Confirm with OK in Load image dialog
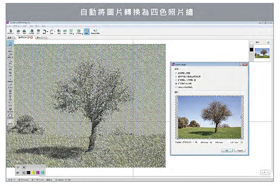The height and width of the screenshot is (186, 280). pos(227,151)
